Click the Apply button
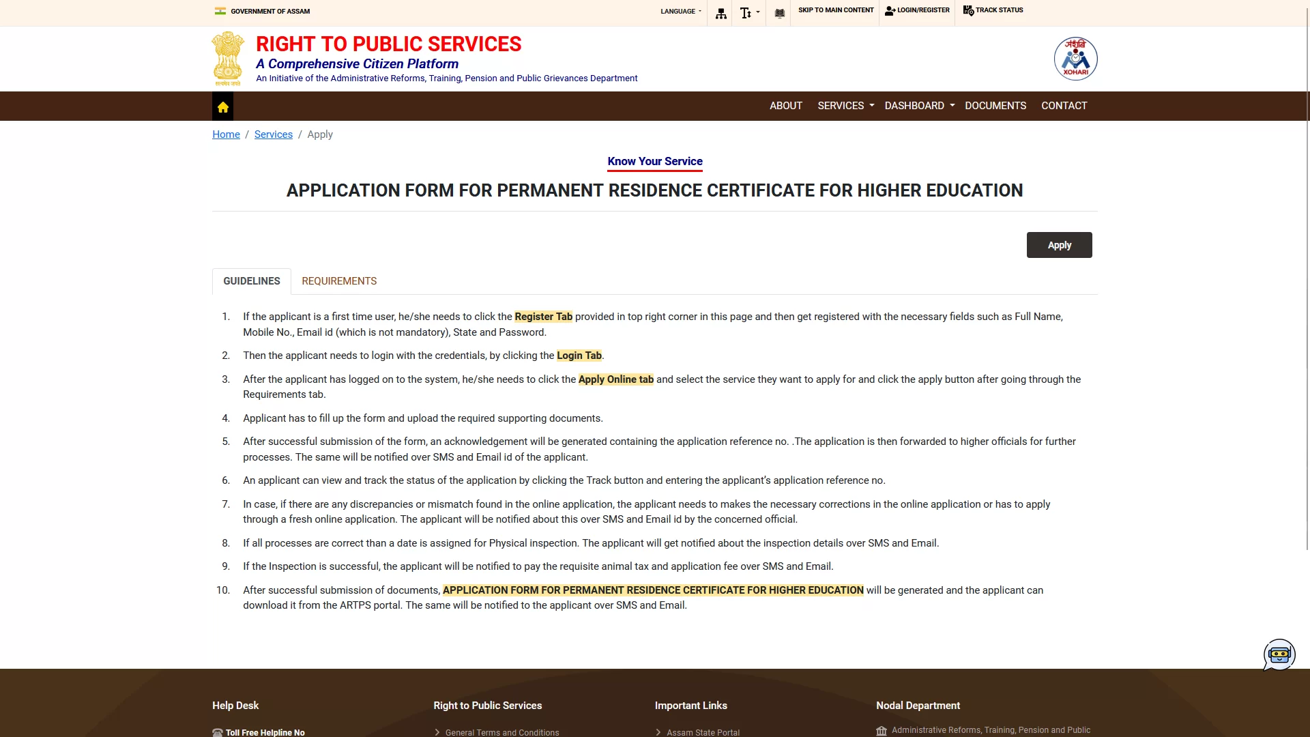 [x=1059, y=244]
